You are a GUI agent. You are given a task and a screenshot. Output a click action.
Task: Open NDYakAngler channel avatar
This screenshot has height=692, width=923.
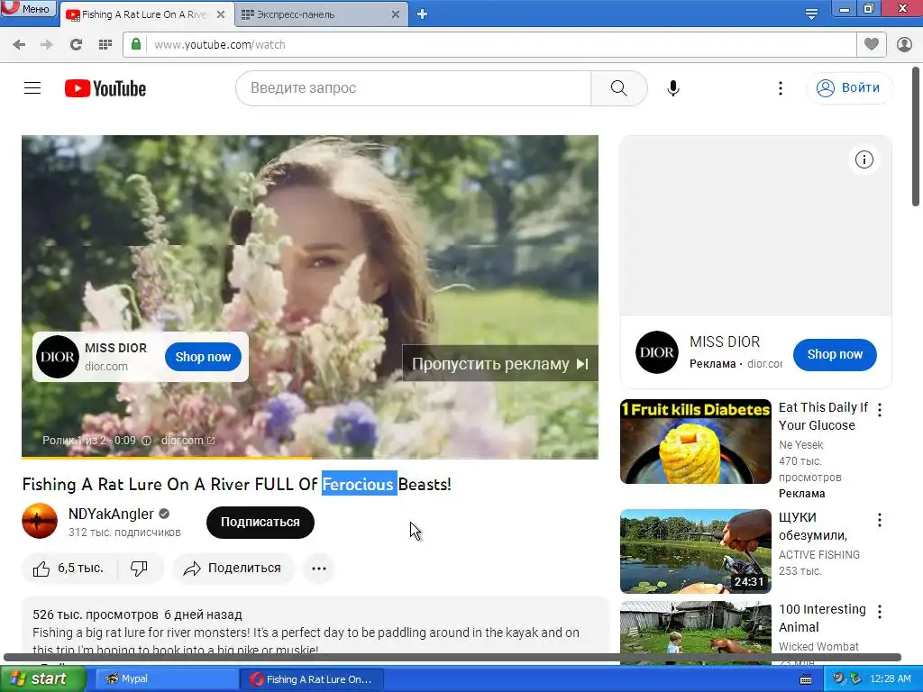(x=40, y=521)
